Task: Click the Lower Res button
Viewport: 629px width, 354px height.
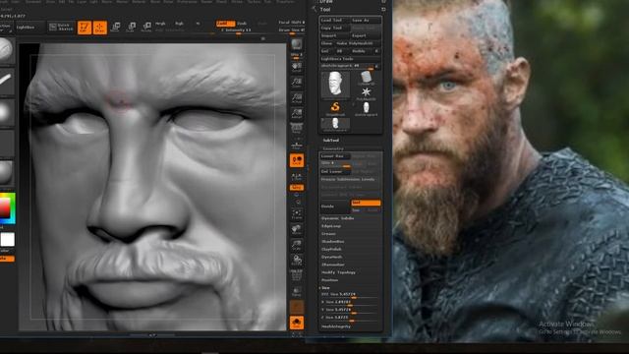Action: tap(334, 156)
